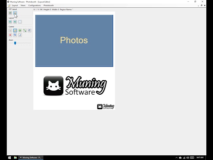Click the blue duplicate region icon

pos(15,35)
